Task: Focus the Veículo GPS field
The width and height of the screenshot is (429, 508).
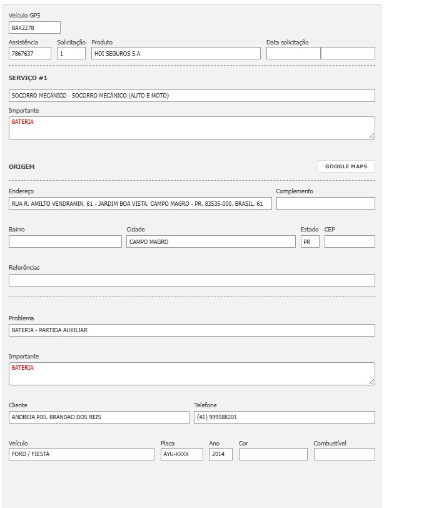Action: click(34, 28)
